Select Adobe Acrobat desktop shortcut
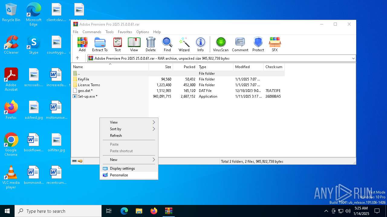The height and width of the screenshot is (217, 387). coord(11,80)
